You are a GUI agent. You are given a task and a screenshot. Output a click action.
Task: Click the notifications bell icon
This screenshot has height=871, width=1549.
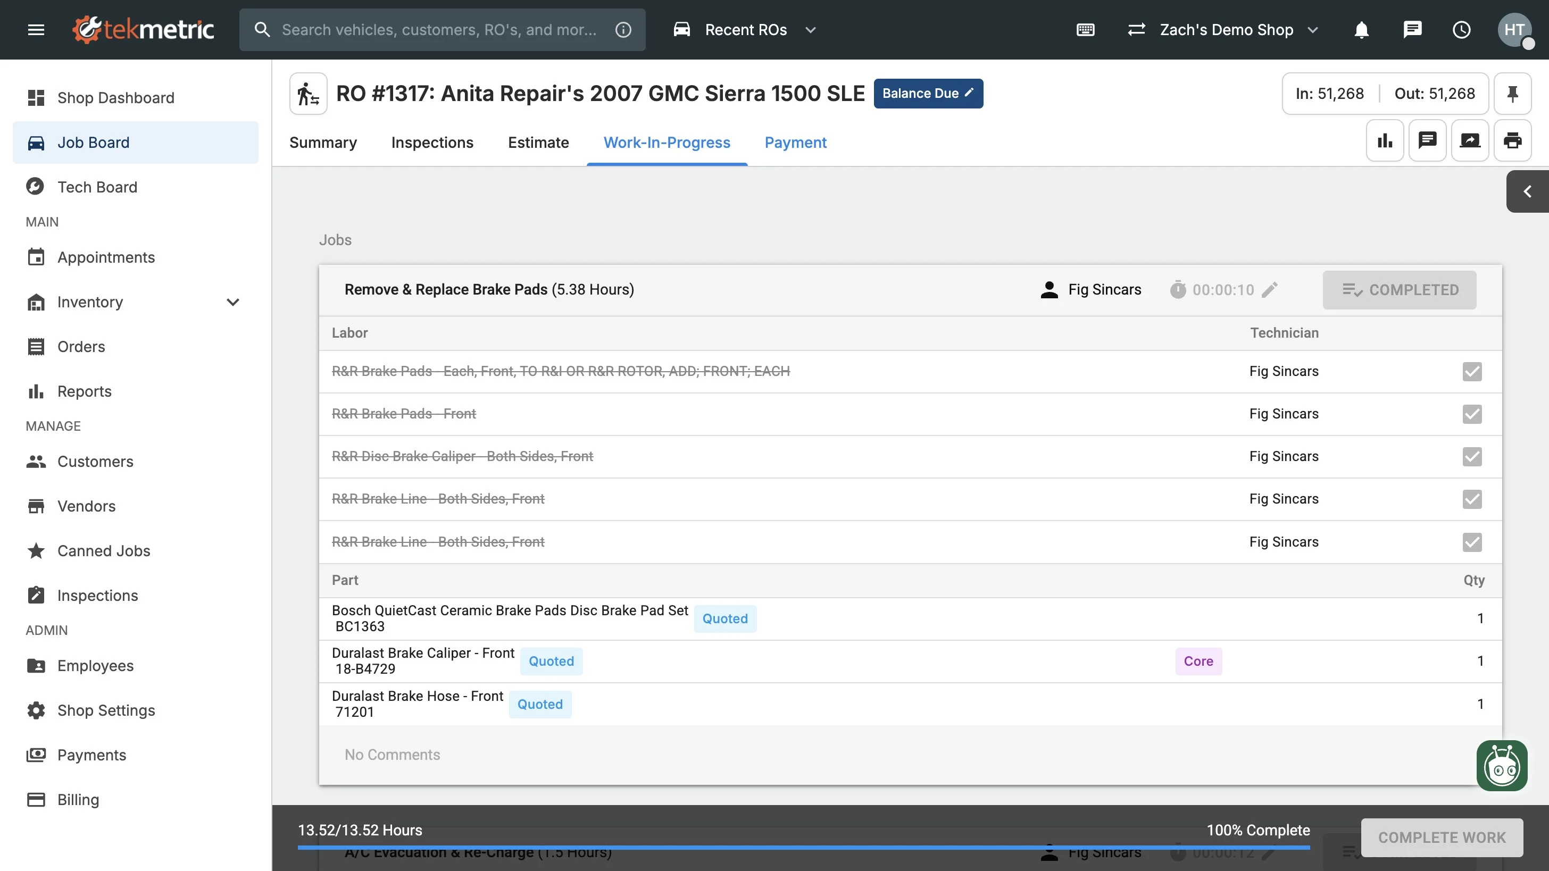(x=1361, y=29)
